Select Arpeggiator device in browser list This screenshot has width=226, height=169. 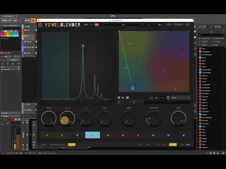tap(211, 52)
